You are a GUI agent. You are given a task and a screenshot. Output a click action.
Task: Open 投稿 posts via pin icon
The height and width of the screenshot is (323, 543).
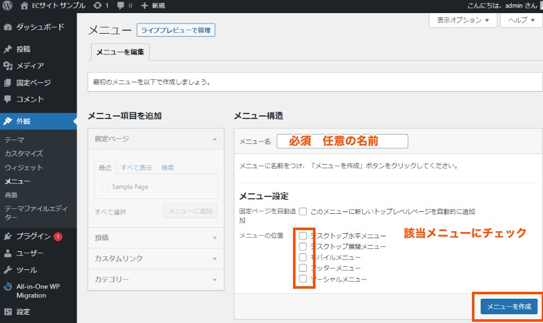tap(7, 49)
